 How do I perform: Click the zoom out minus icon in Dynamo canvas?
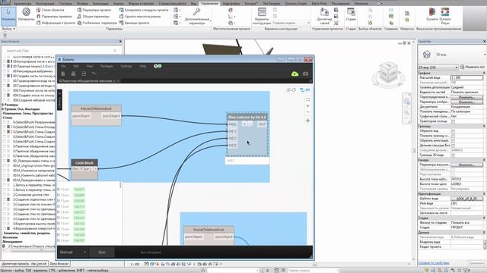coord(307,112)
